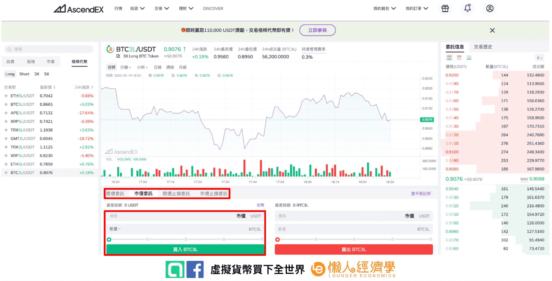Open the Facebook icon in footer
This screenshot has height=281, width=552.
(195, 269)
